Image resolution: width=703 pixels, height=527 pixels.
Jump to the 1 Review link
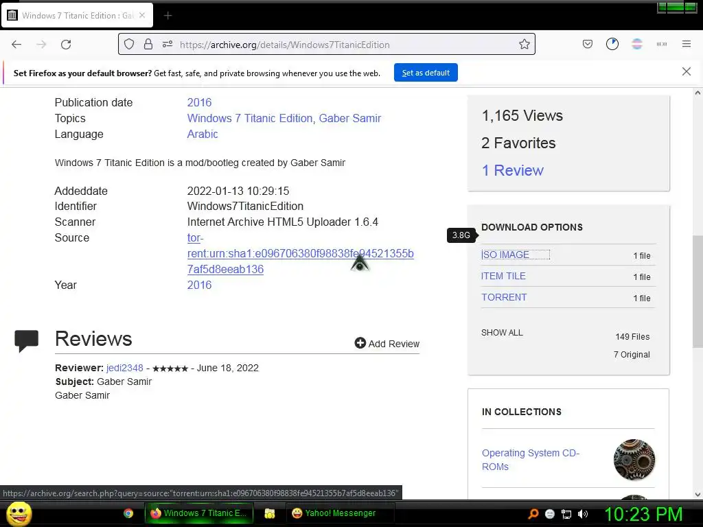click(512, 170)
